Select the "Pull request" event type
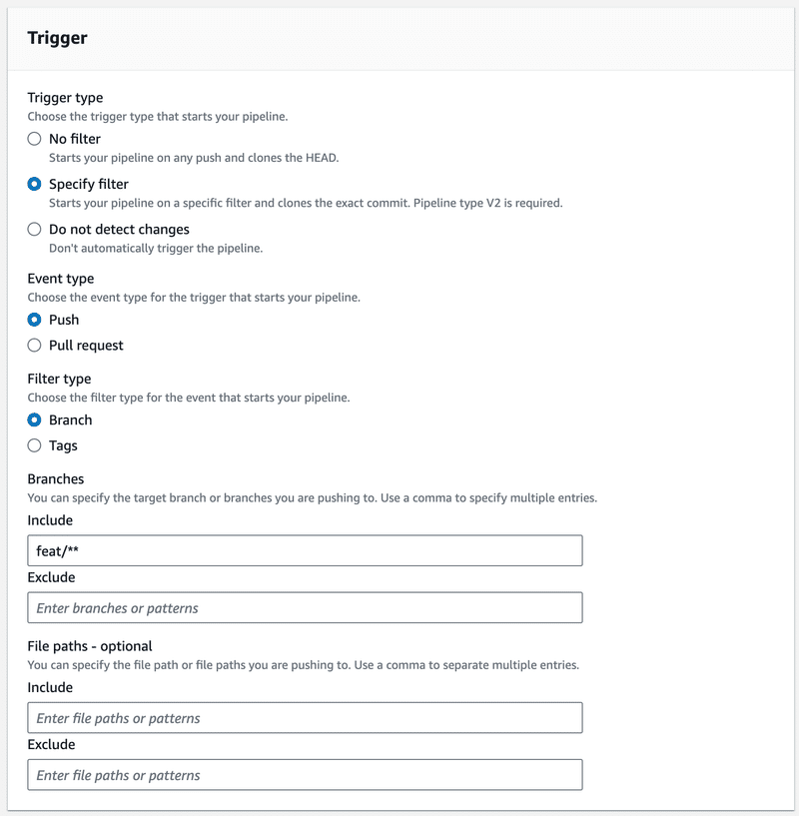This screenshot has width=799, height=816. click(35, 346)
